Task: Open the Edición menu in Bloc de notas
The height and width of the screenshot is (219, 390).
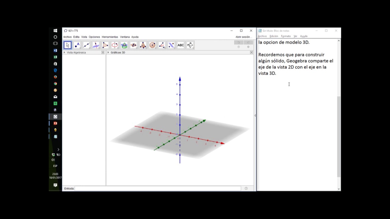Action: click(x=274, y=36)
